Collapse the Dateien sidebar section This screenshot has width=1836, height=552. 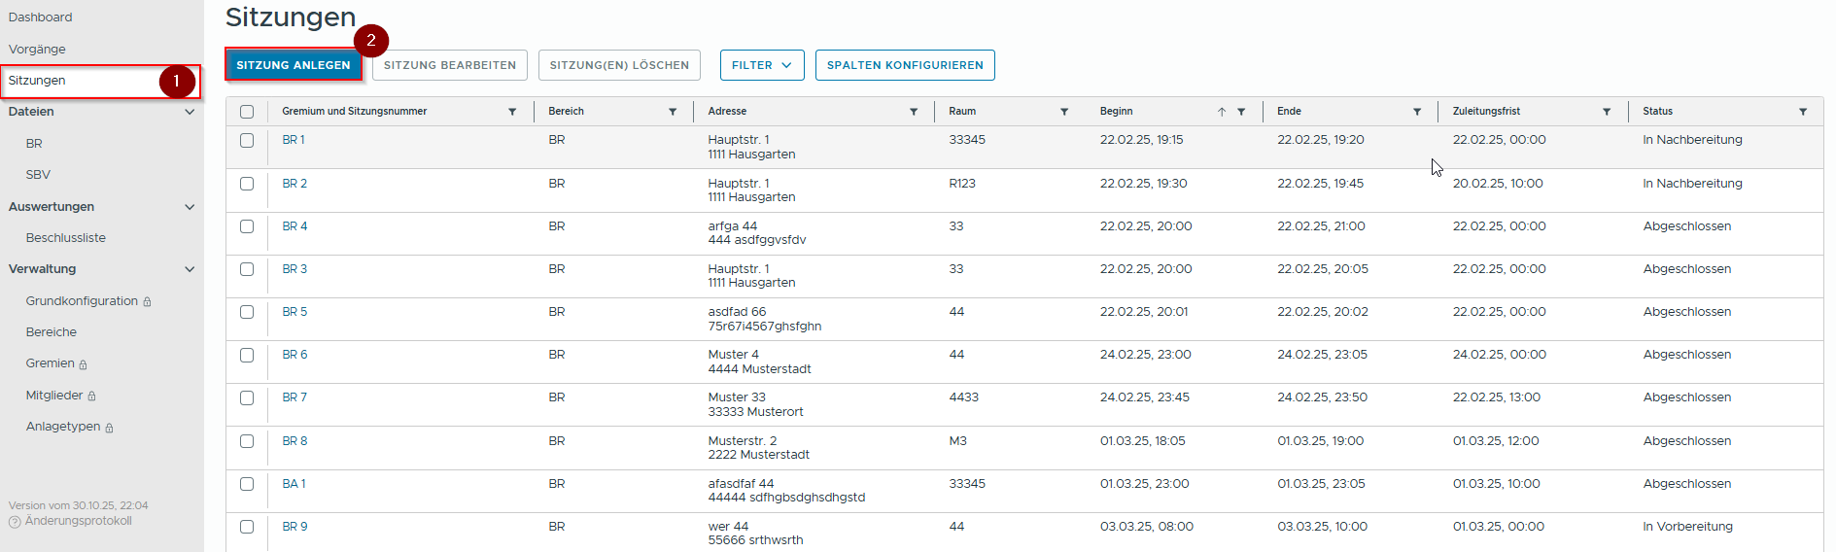[190, 112]
